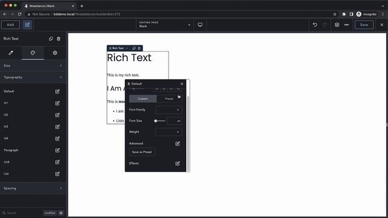Open the Incognito profile indicator
Image resolution: width=388 pixels, height=218 pixels.
pos(366,15)
